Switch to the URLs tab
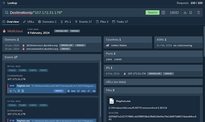The width and height of the screenshot is (205, 122). 29,22
